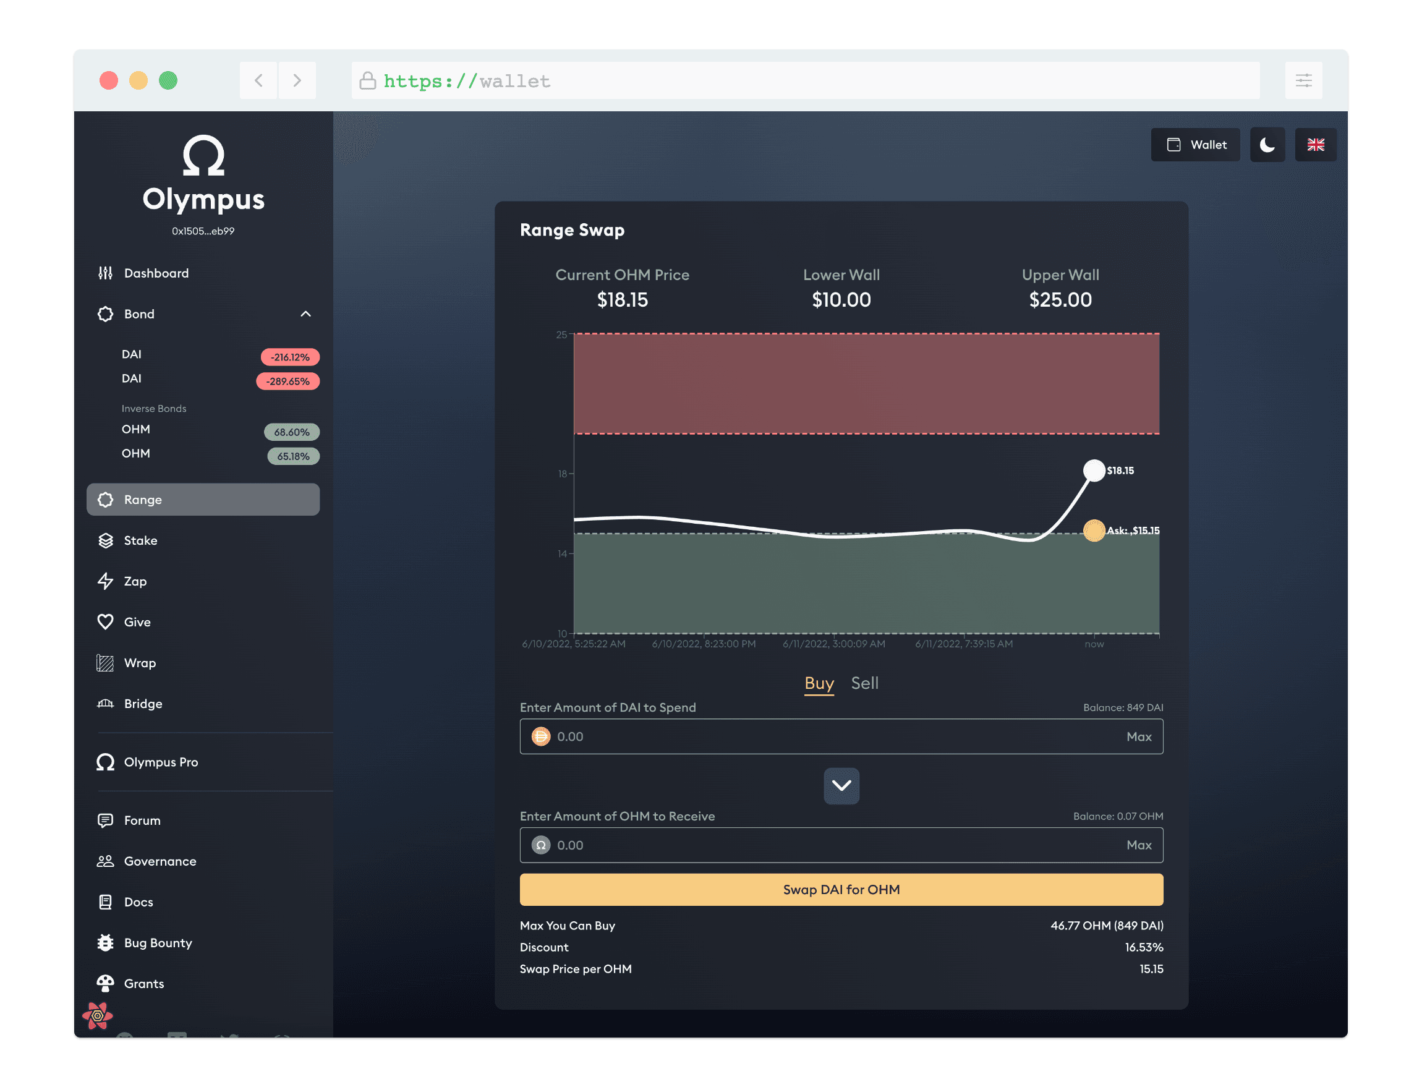The image size is (1422, 1087).
Task: Click the 46.77 OHM (849 DAI) value
Action: pyautogui.click(x=1106, y=925)
